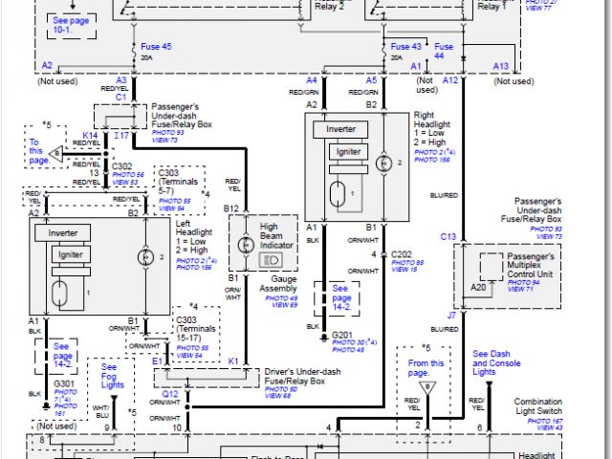
Task: Open the 'See Fog Lights' reference
Action: (110, 378)
